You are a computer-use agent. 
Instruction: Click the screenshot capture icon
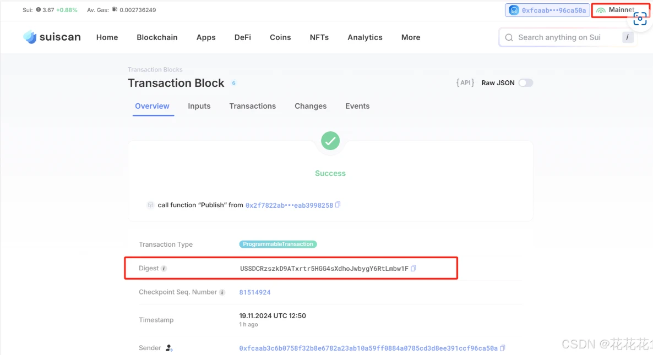click(x=640, y=18)
